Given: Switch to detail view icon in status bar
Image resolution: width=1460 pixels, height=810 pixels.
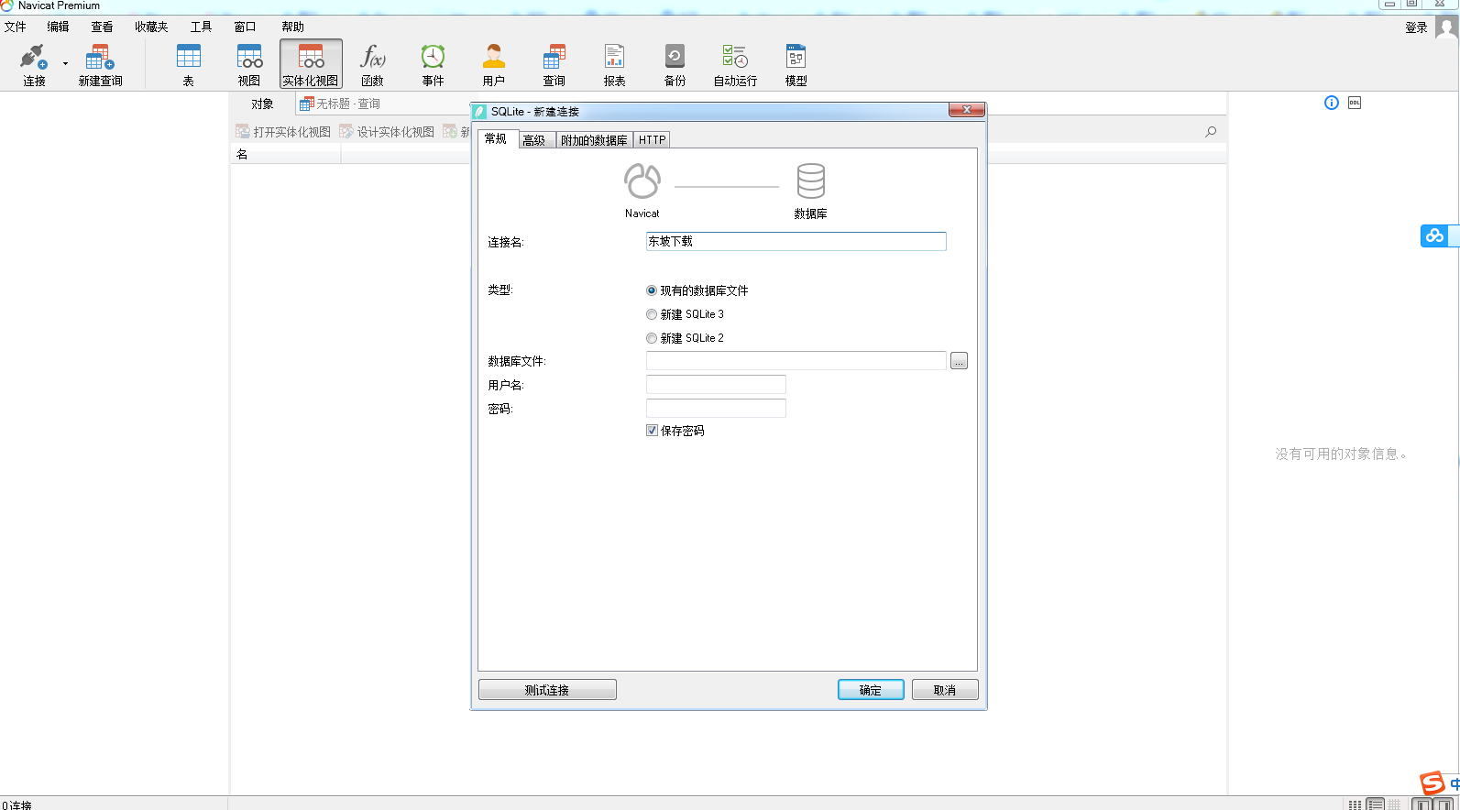Looking at the screenshot, I should pyautogui.click(x=1375, y=805).
